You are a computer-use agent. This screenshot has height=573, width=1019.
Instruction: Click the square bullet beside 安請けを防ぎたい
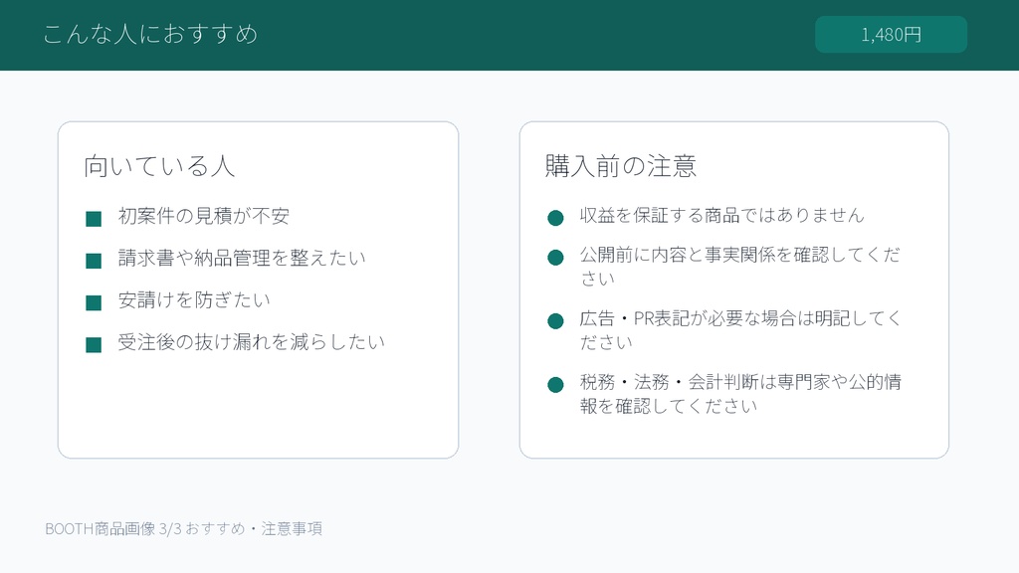94,302
